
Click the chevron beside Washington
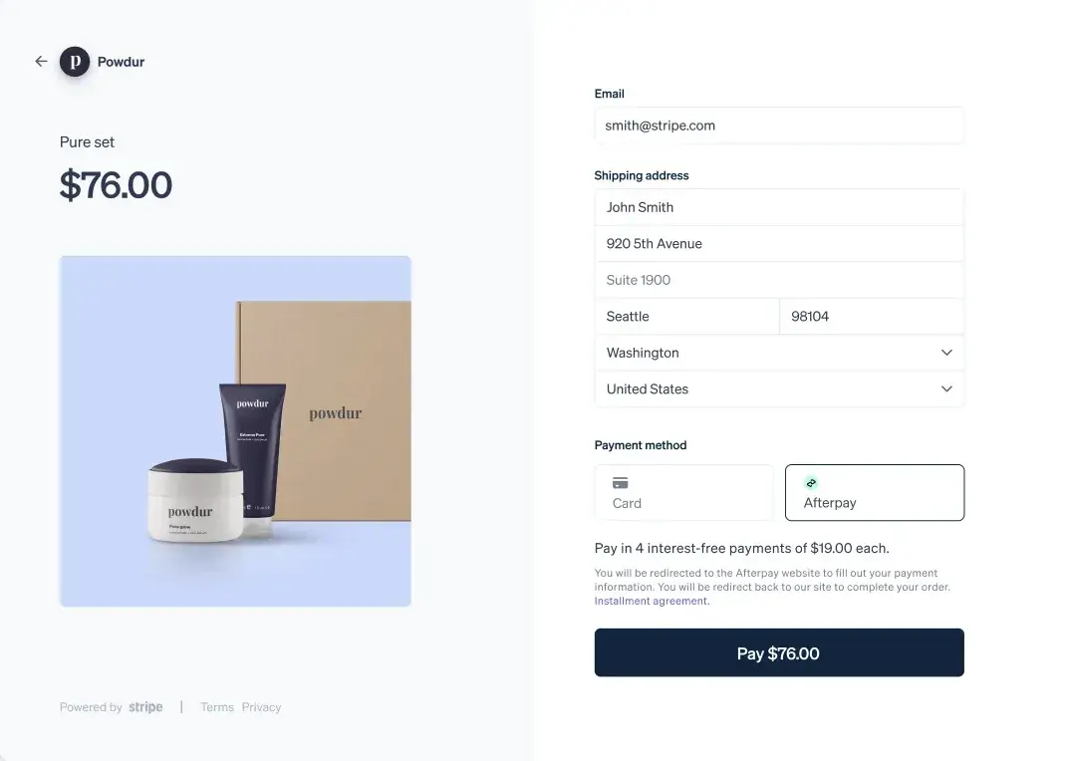[946, 353]
